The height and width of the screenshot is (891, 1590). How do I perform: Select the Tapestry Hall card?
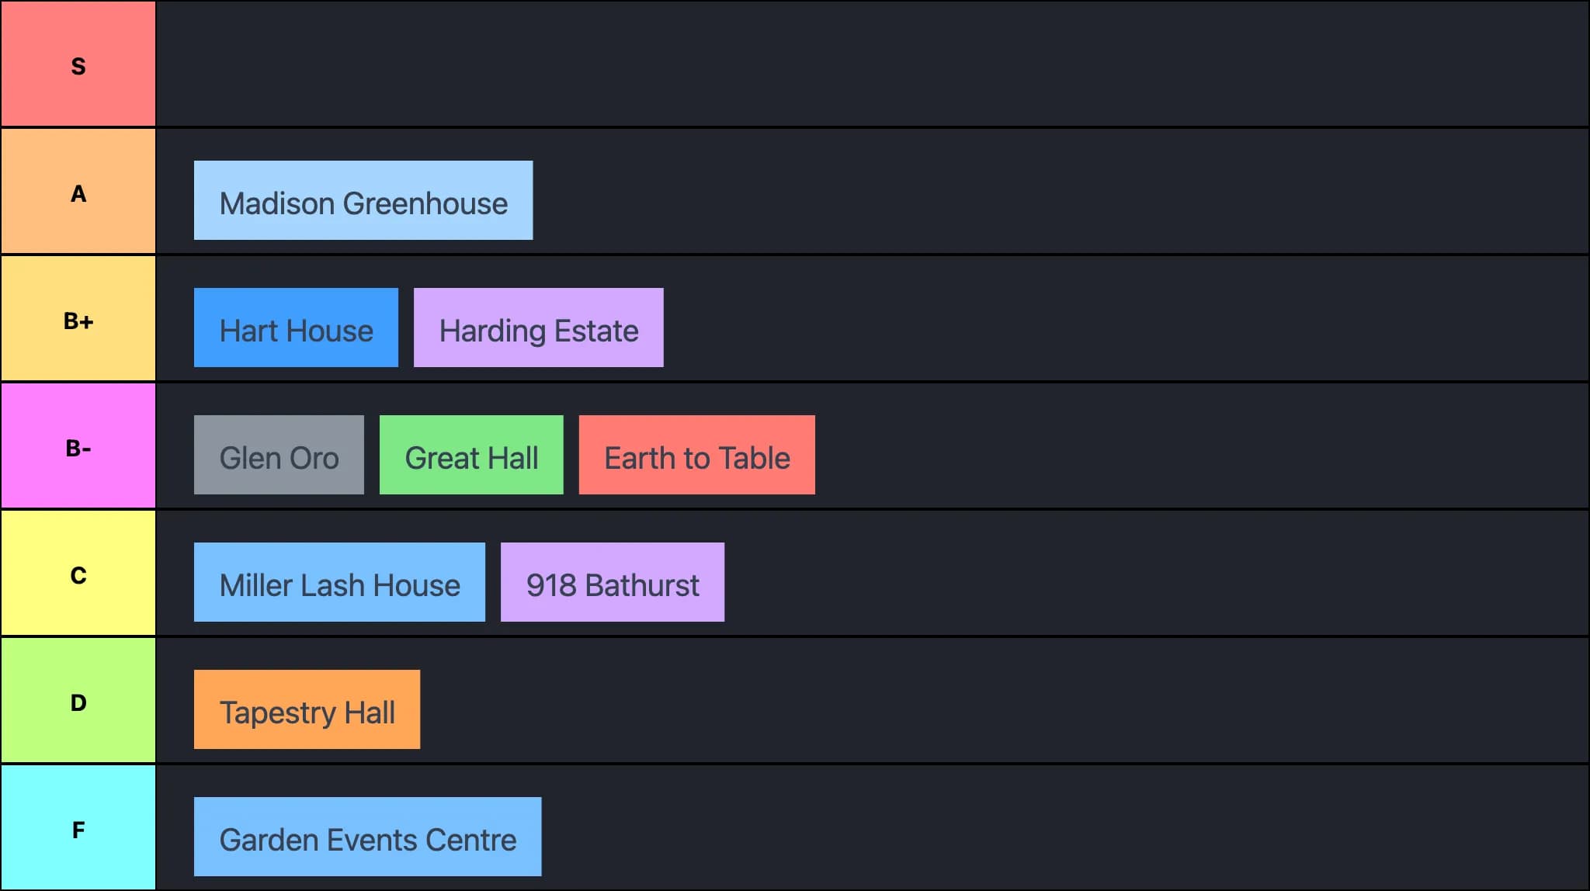[x=307, y=709]
